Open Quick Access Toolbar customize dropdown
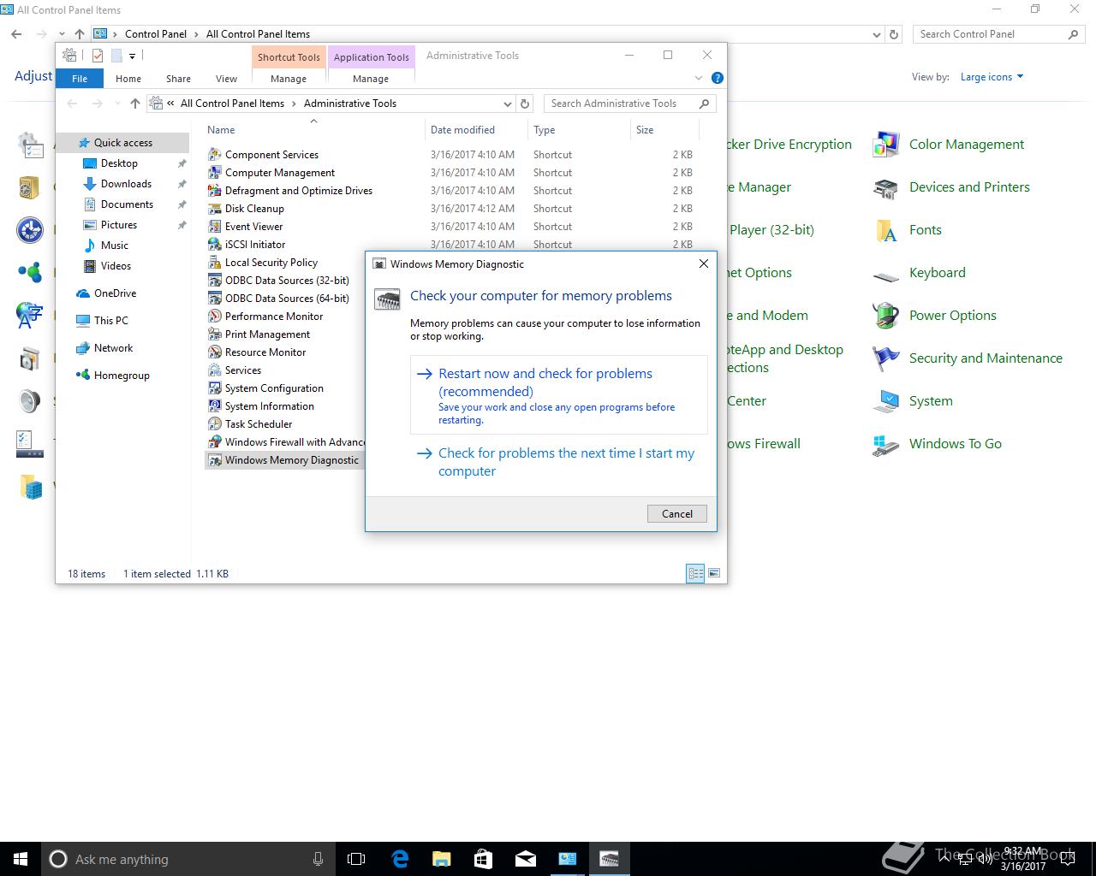 pyautogui.click(x=133, y=56)
